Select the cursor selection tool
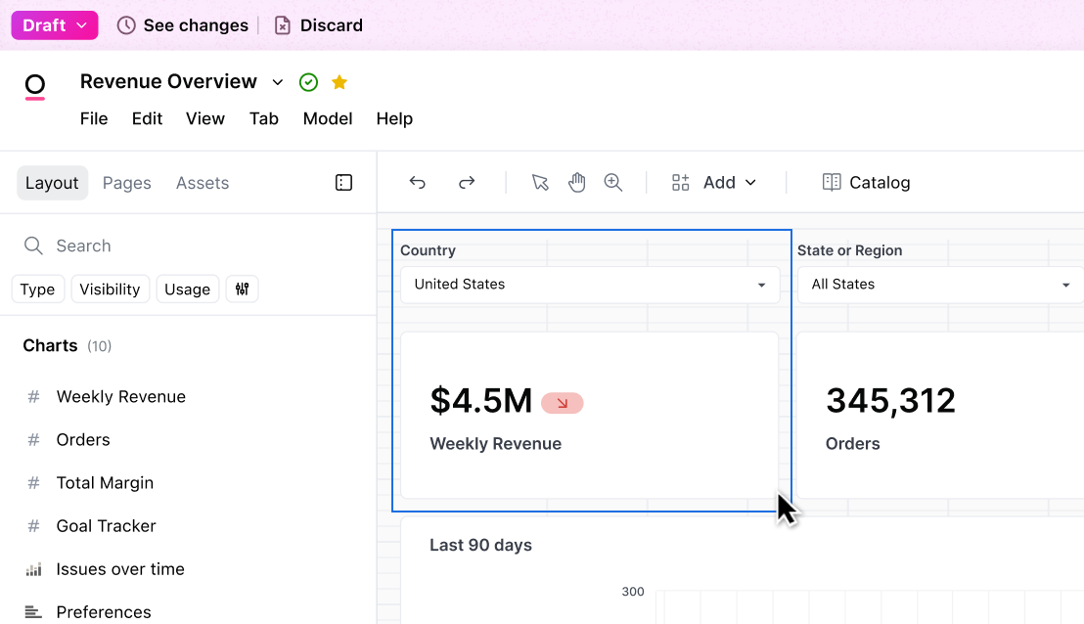 coord(540,182)
